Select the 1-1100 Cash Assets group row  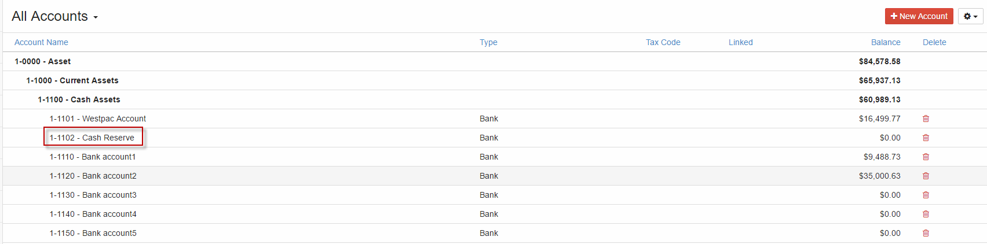(495, 99)
